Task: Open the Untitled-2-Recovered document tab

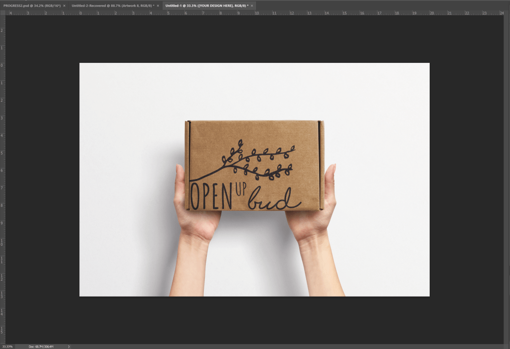Action: click(x=111, y=5)
